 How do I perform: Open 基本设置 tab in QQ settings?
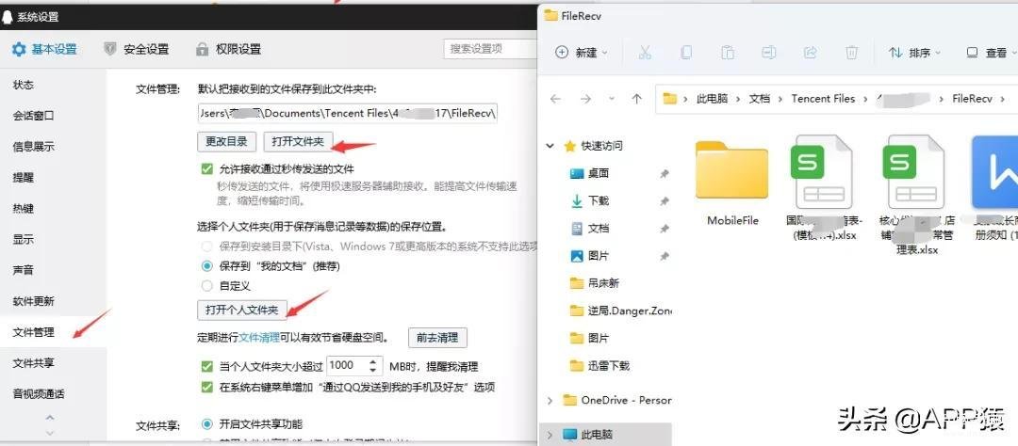(44, 49)
